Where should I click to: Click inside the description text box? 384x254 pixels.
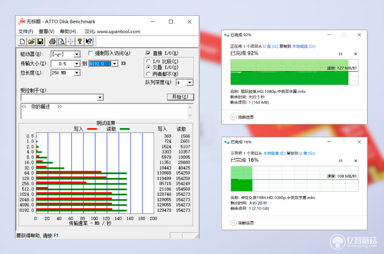point(105,111)
